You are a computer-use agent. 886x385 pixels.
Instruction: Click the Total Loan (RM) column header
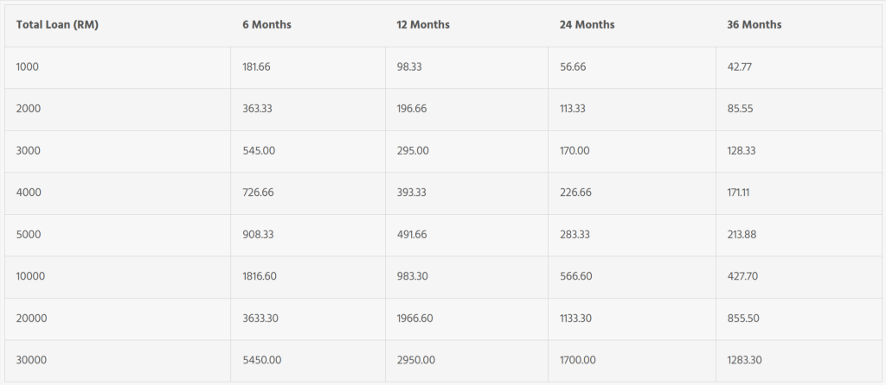pos(57,25)
